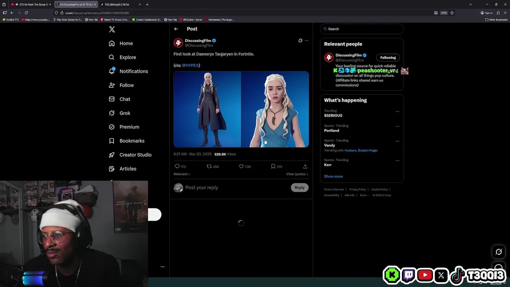
Task: Bookmark this page with the star icon
Action: [452, 13]
